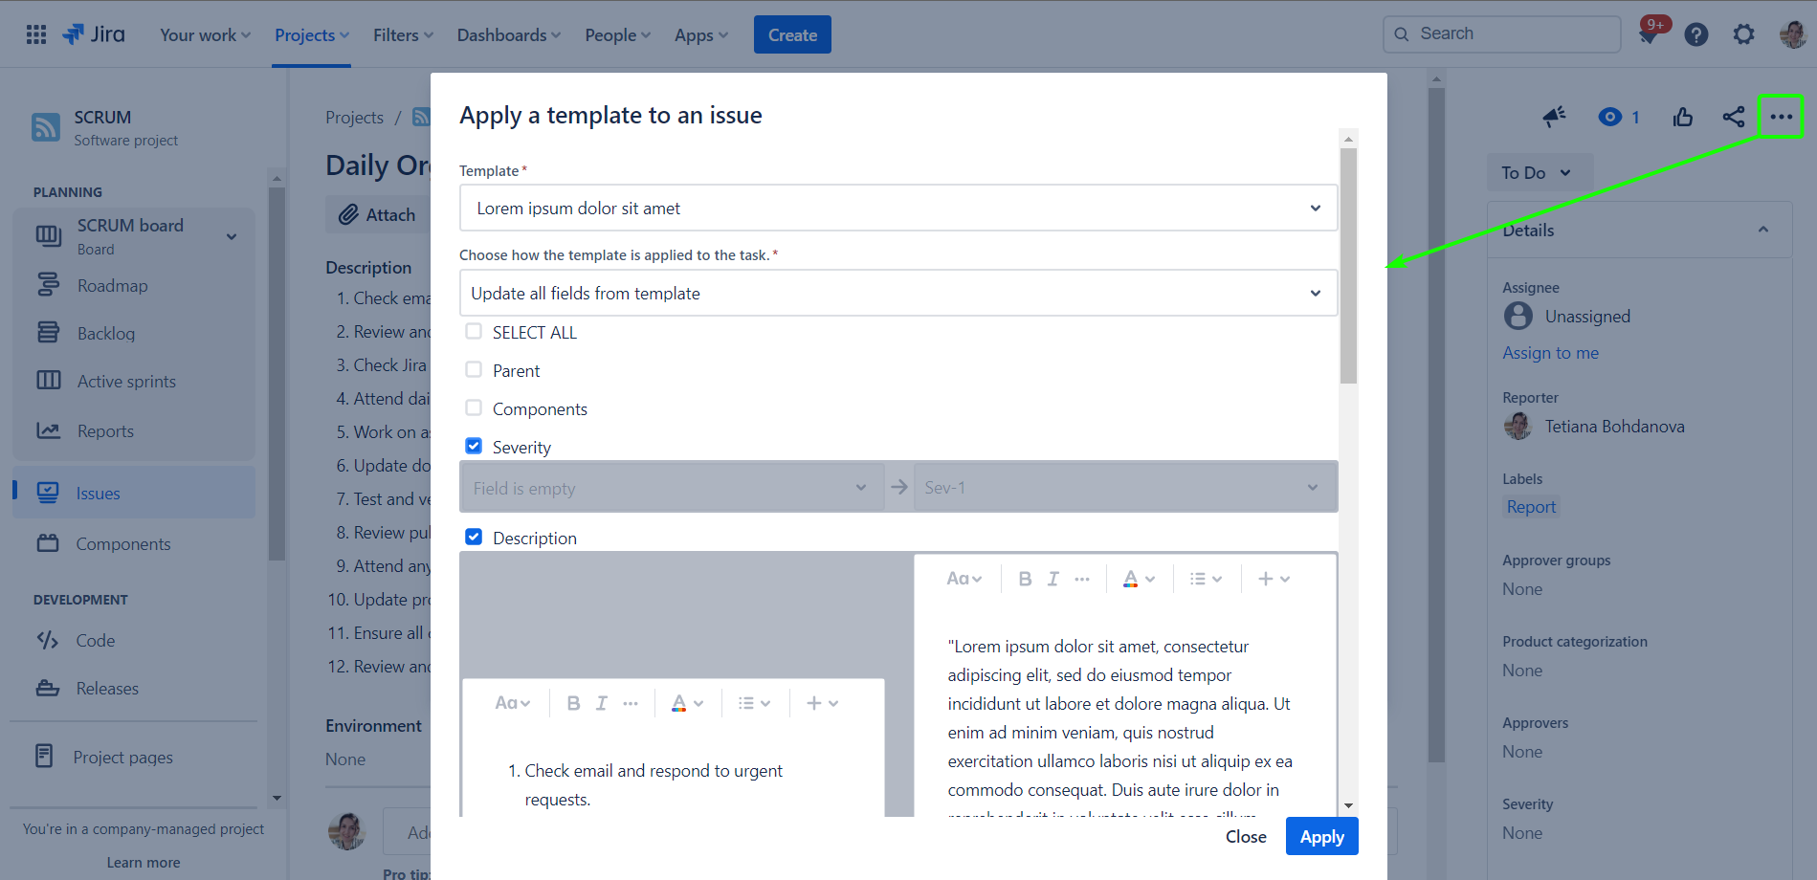This screenshot has height=880, width=1817.
Task: Click the thumbs-up vote icon
Action: [1683, 117]
